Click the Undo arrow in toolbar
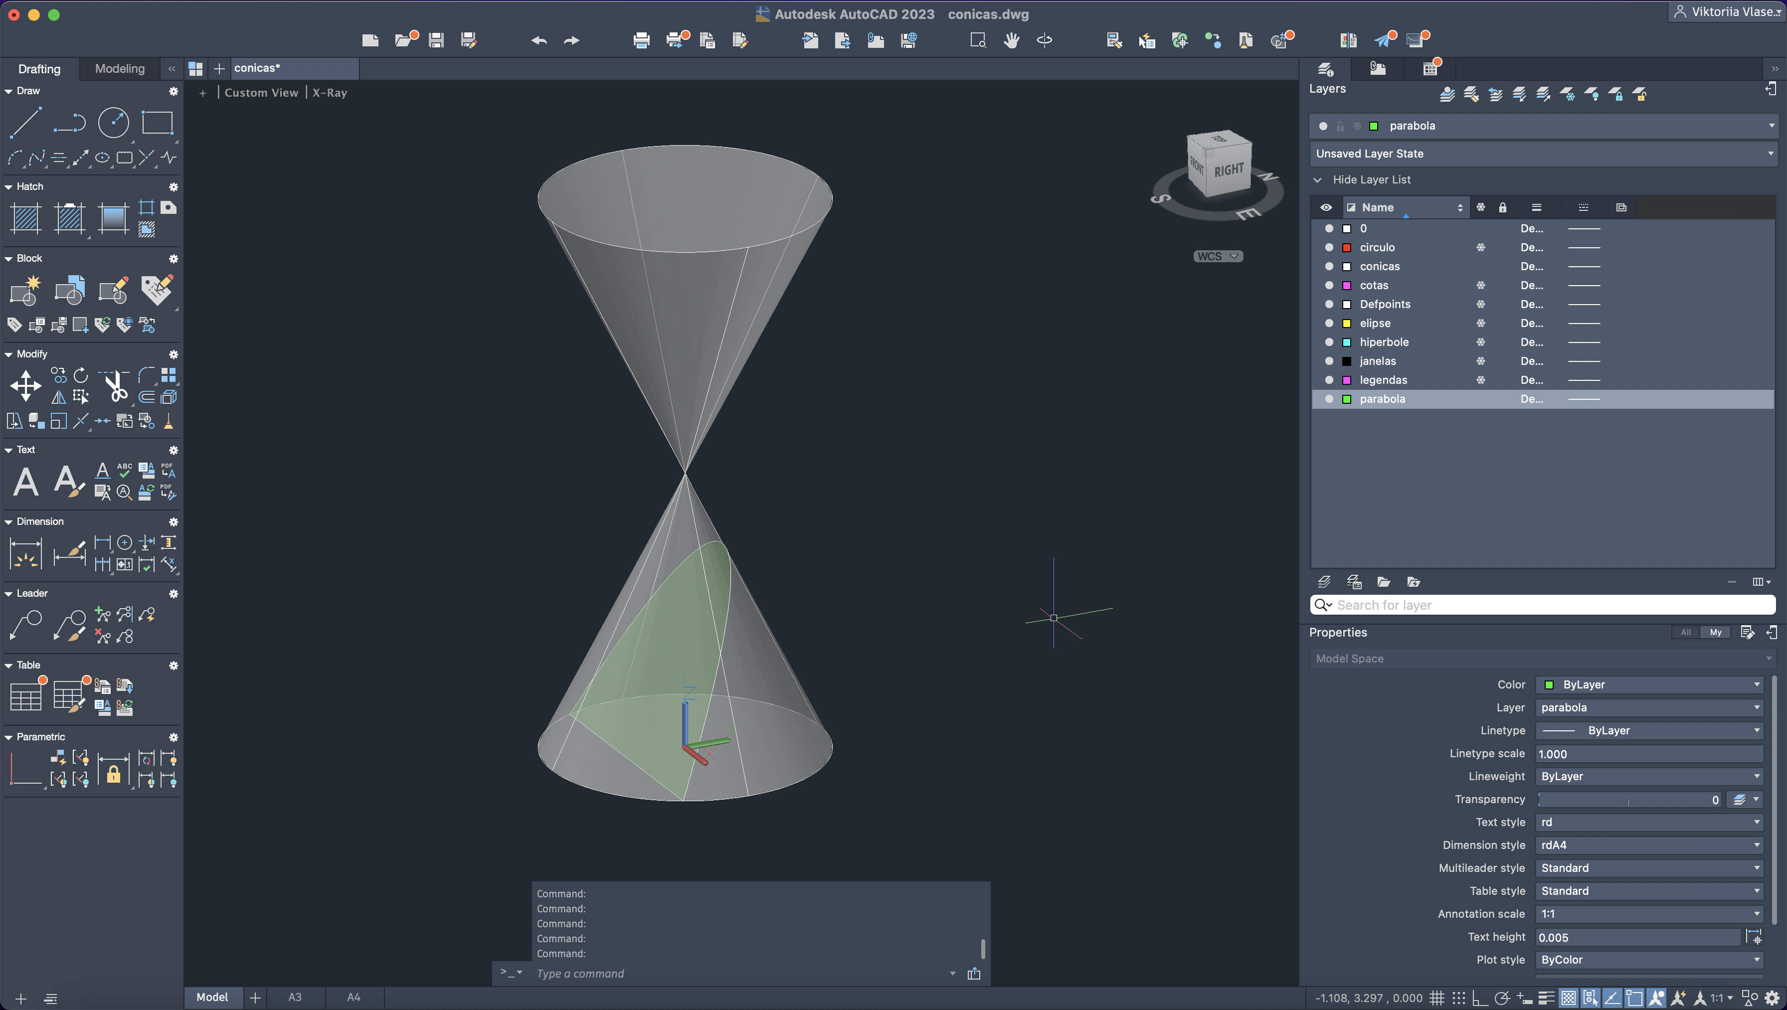This screenshot has height=1010, width=1787. pyautogui.click(x=539, y=40)
